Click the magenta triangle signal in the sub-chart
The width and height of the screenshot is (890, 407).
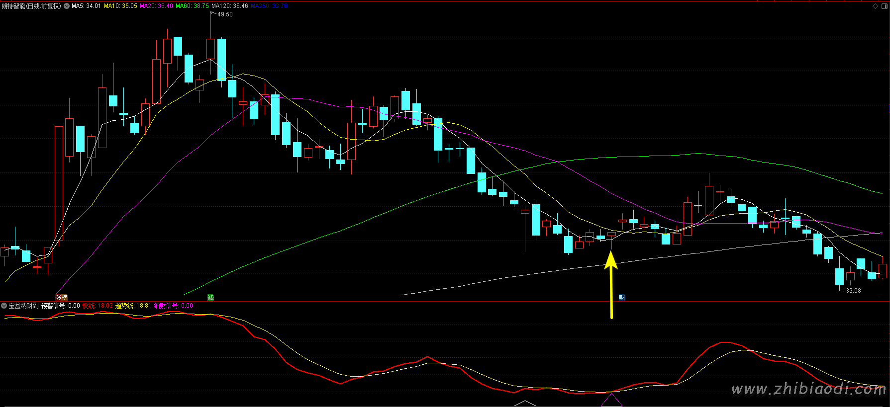pos(611,401)
